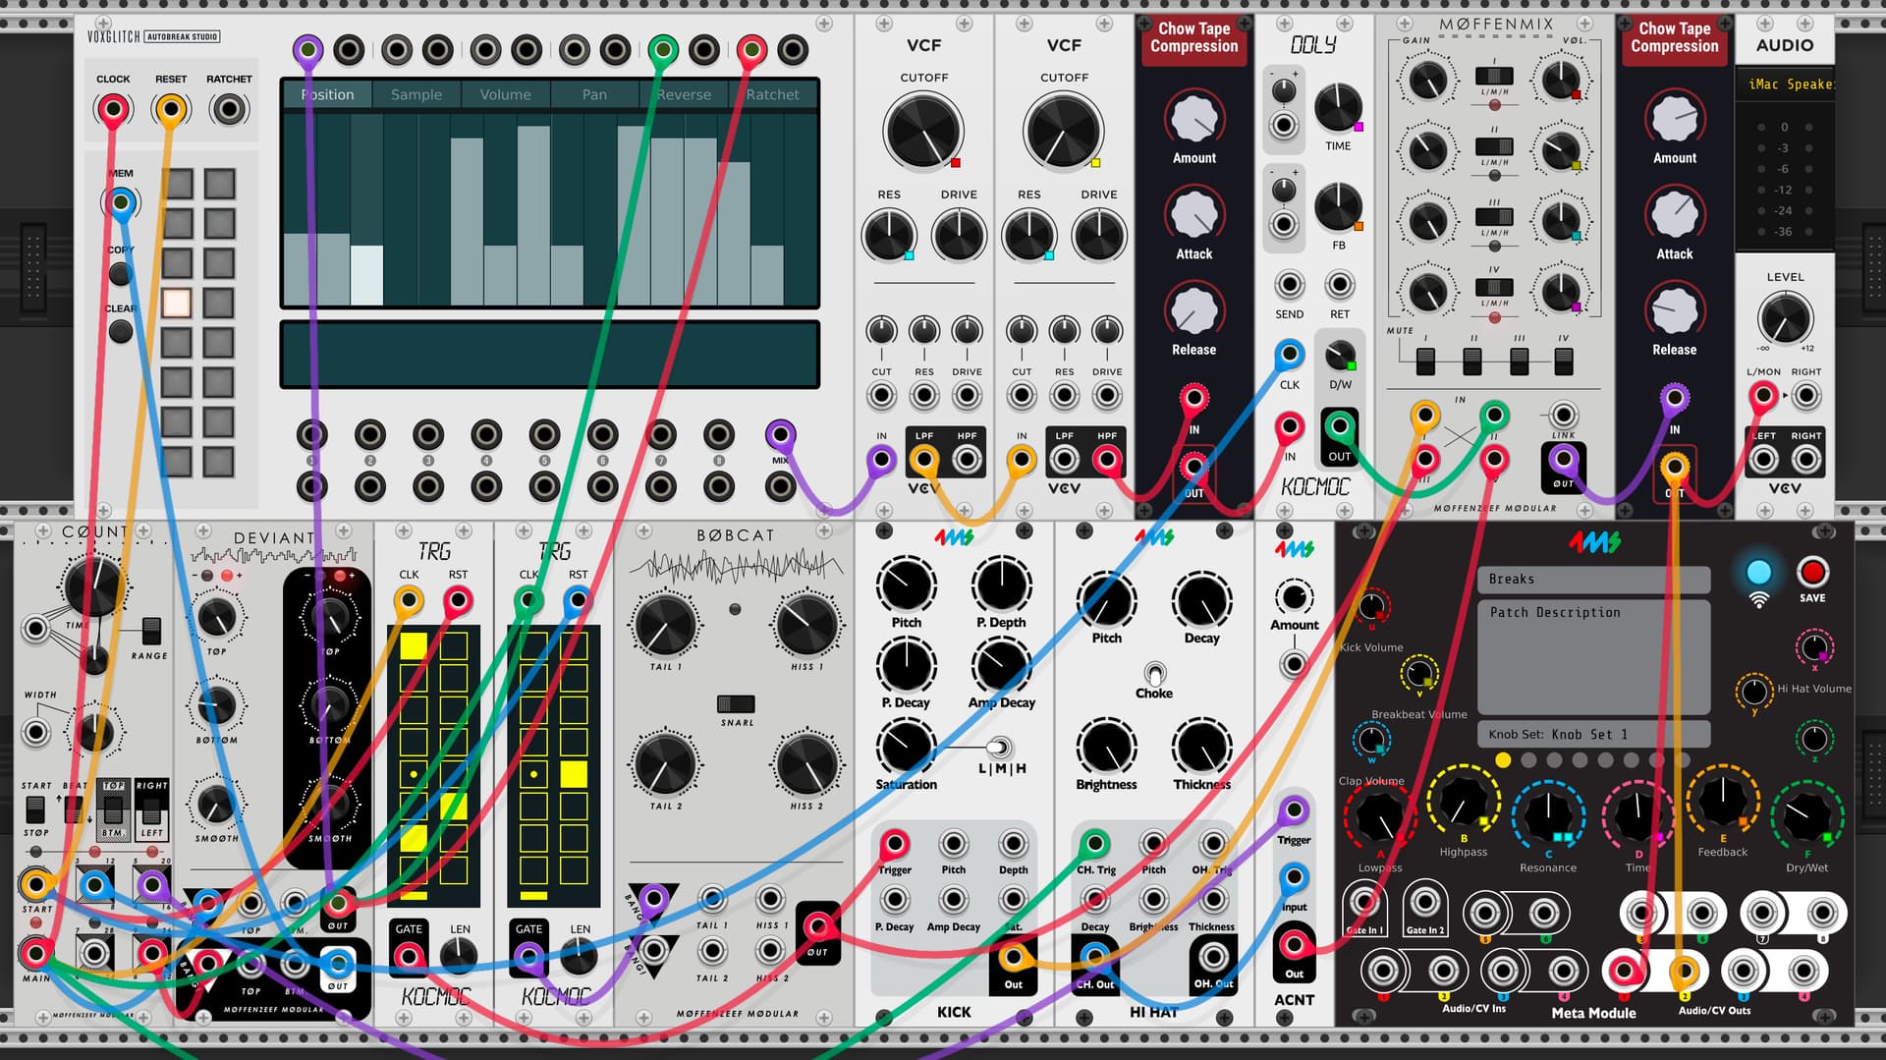The height and width of the screenshot is (1060, 1886).
Task: Click the SEND jack on OOLY delay
Action: click(1290, 285)
